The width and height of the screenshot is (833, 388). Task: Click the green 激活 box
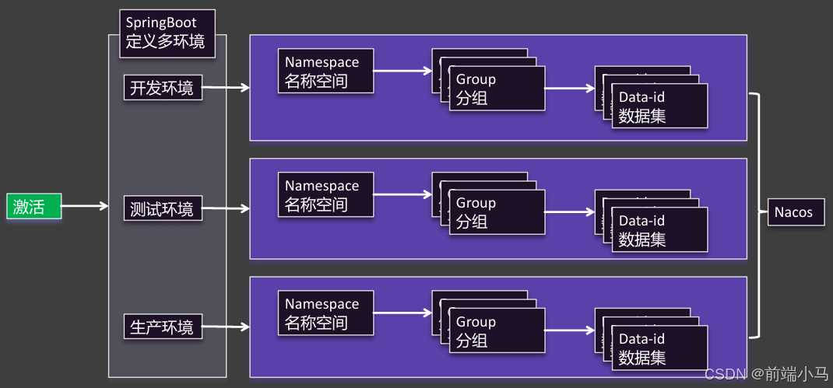point(34,207)
